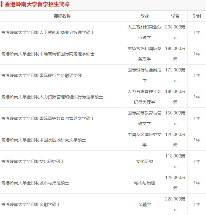
Task: Select 香港岭南大学全日制国际银行与金融理学硕士 course name
Action: click(x=44, y=75)
